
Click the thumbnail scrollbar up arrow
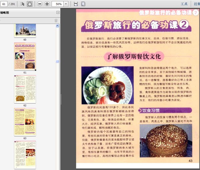point(57,26)
